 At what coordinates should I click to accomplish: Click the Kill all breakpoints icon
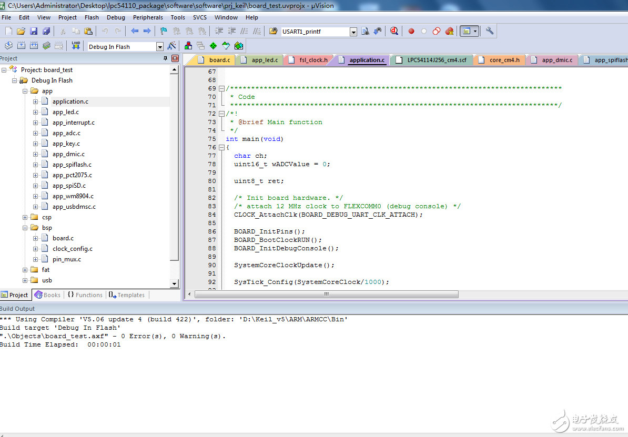449,31
